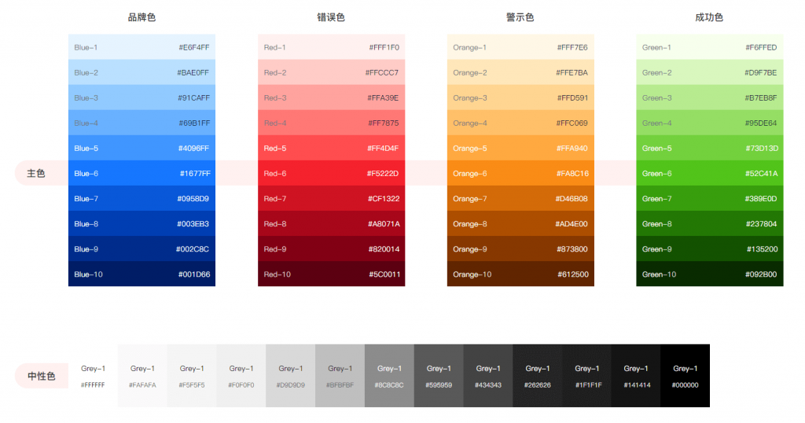Click the 成功色 column heading
This screenshot has width=805, height=423.
coord(709,17)
